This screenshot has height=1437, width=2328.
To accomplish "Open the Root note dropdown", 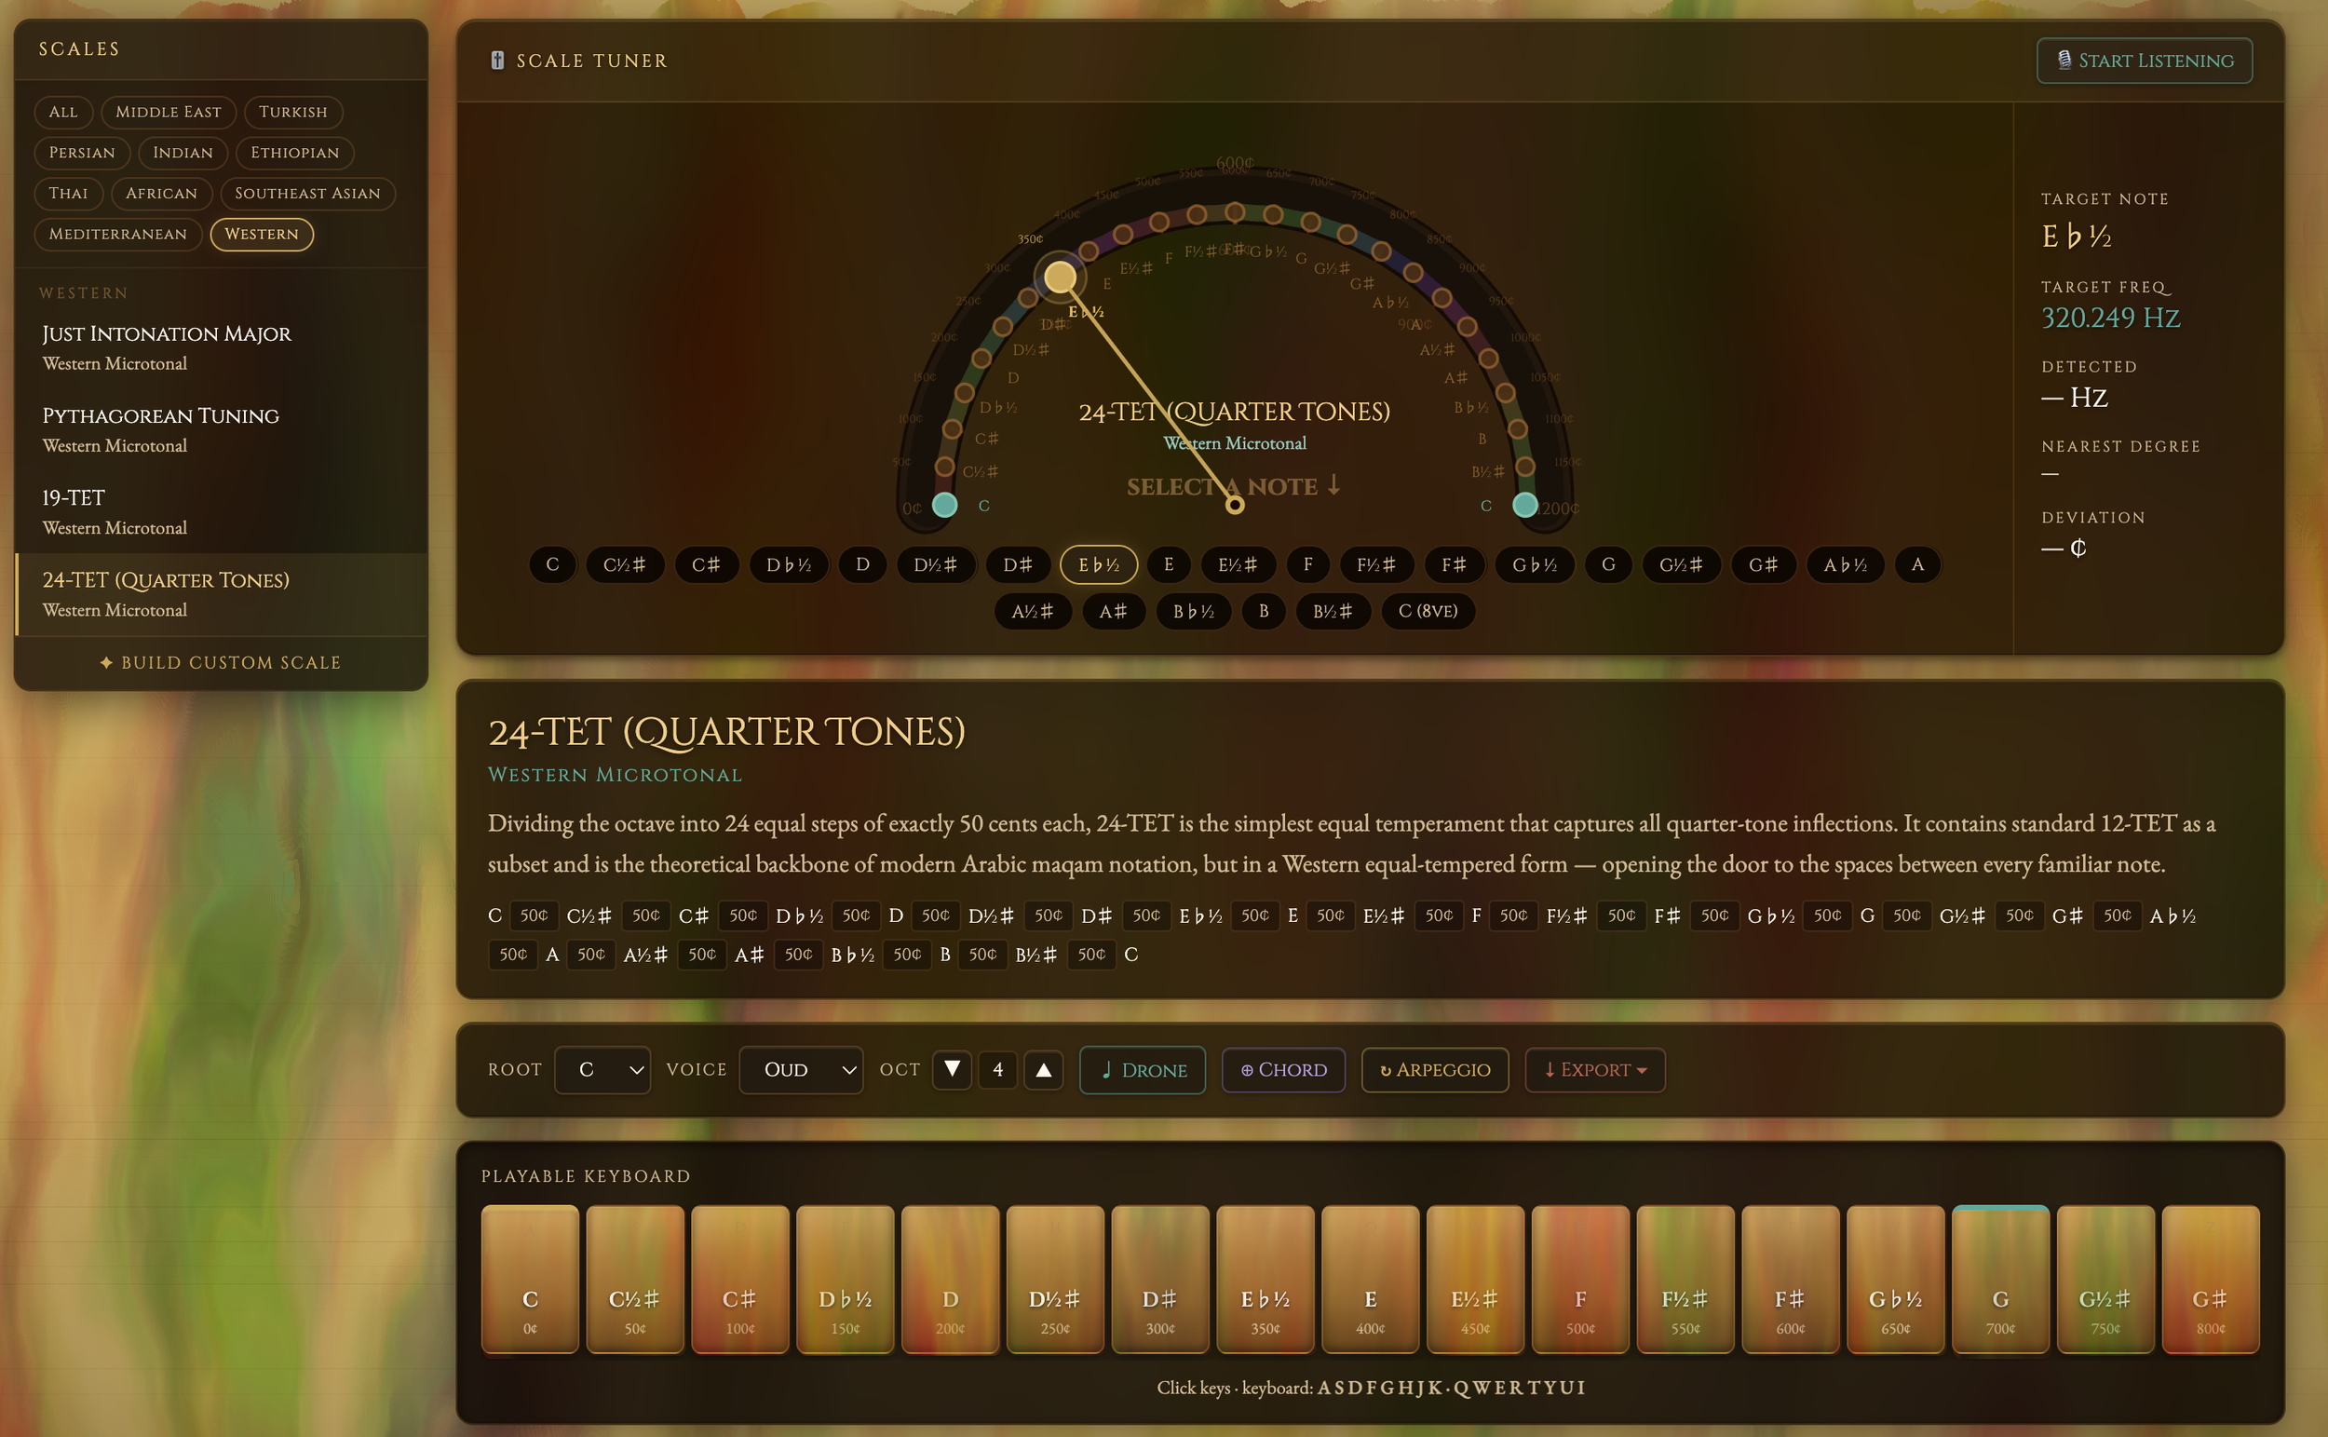I will (x=602, y=1069).
